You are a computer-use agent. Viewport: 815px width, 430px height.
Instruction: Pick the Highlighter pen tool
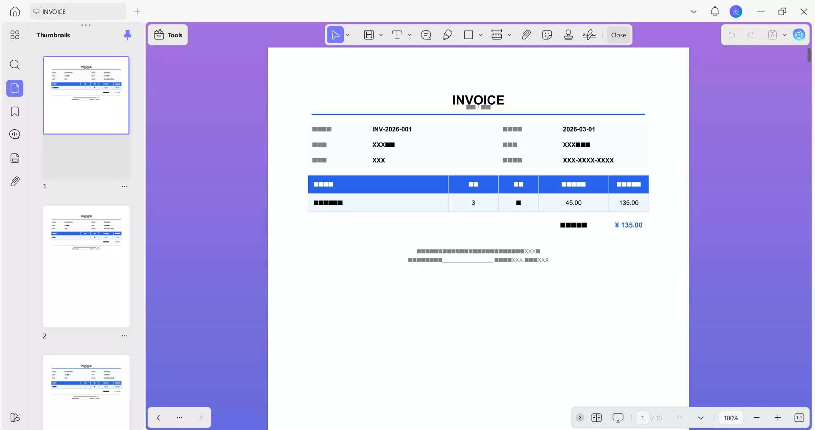(x=447, y=35)
